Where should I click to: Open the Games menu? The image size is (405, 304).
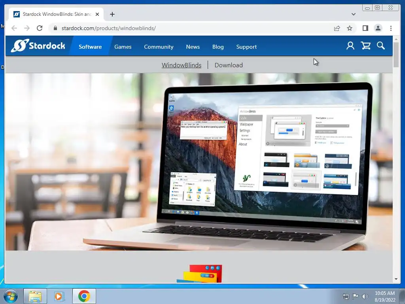click(x=123, y=47)
